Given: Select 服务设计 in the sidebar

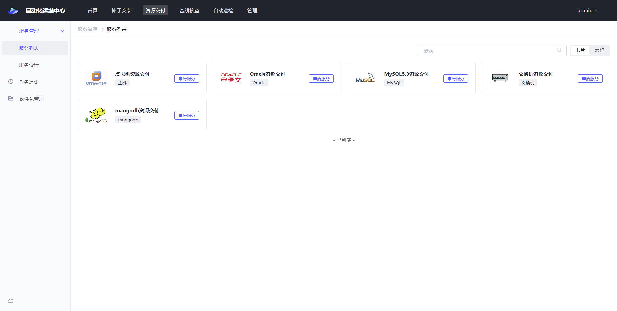Looking at the screenshot, I should pos(29,65).
